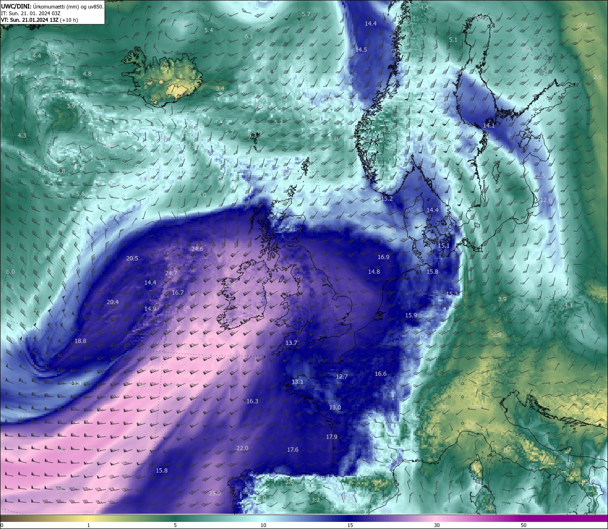
Task: Click the 16.6 value label
Action: [380, 374]
